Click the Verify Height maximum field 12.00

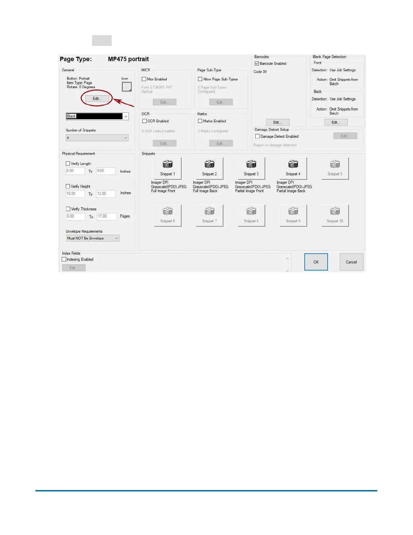click(106, 194)
